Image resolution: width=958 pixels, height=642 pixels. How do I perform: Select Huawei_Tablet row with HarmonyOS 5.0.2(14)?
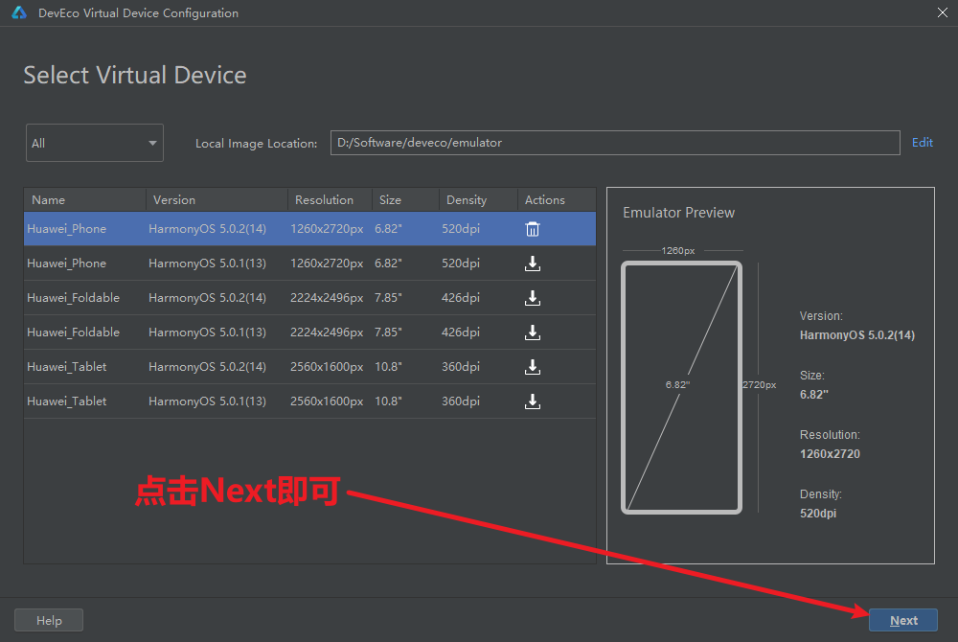(309, 367)
